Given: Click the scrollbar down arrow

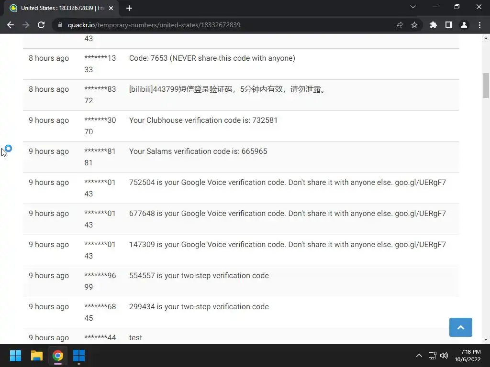Looking at the screenshot, I should coord(486,340).
